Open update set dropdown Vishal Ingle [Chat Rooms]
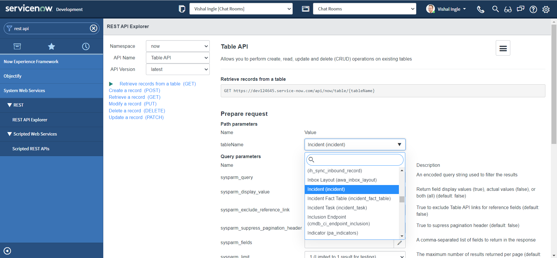 click(241, 9)
